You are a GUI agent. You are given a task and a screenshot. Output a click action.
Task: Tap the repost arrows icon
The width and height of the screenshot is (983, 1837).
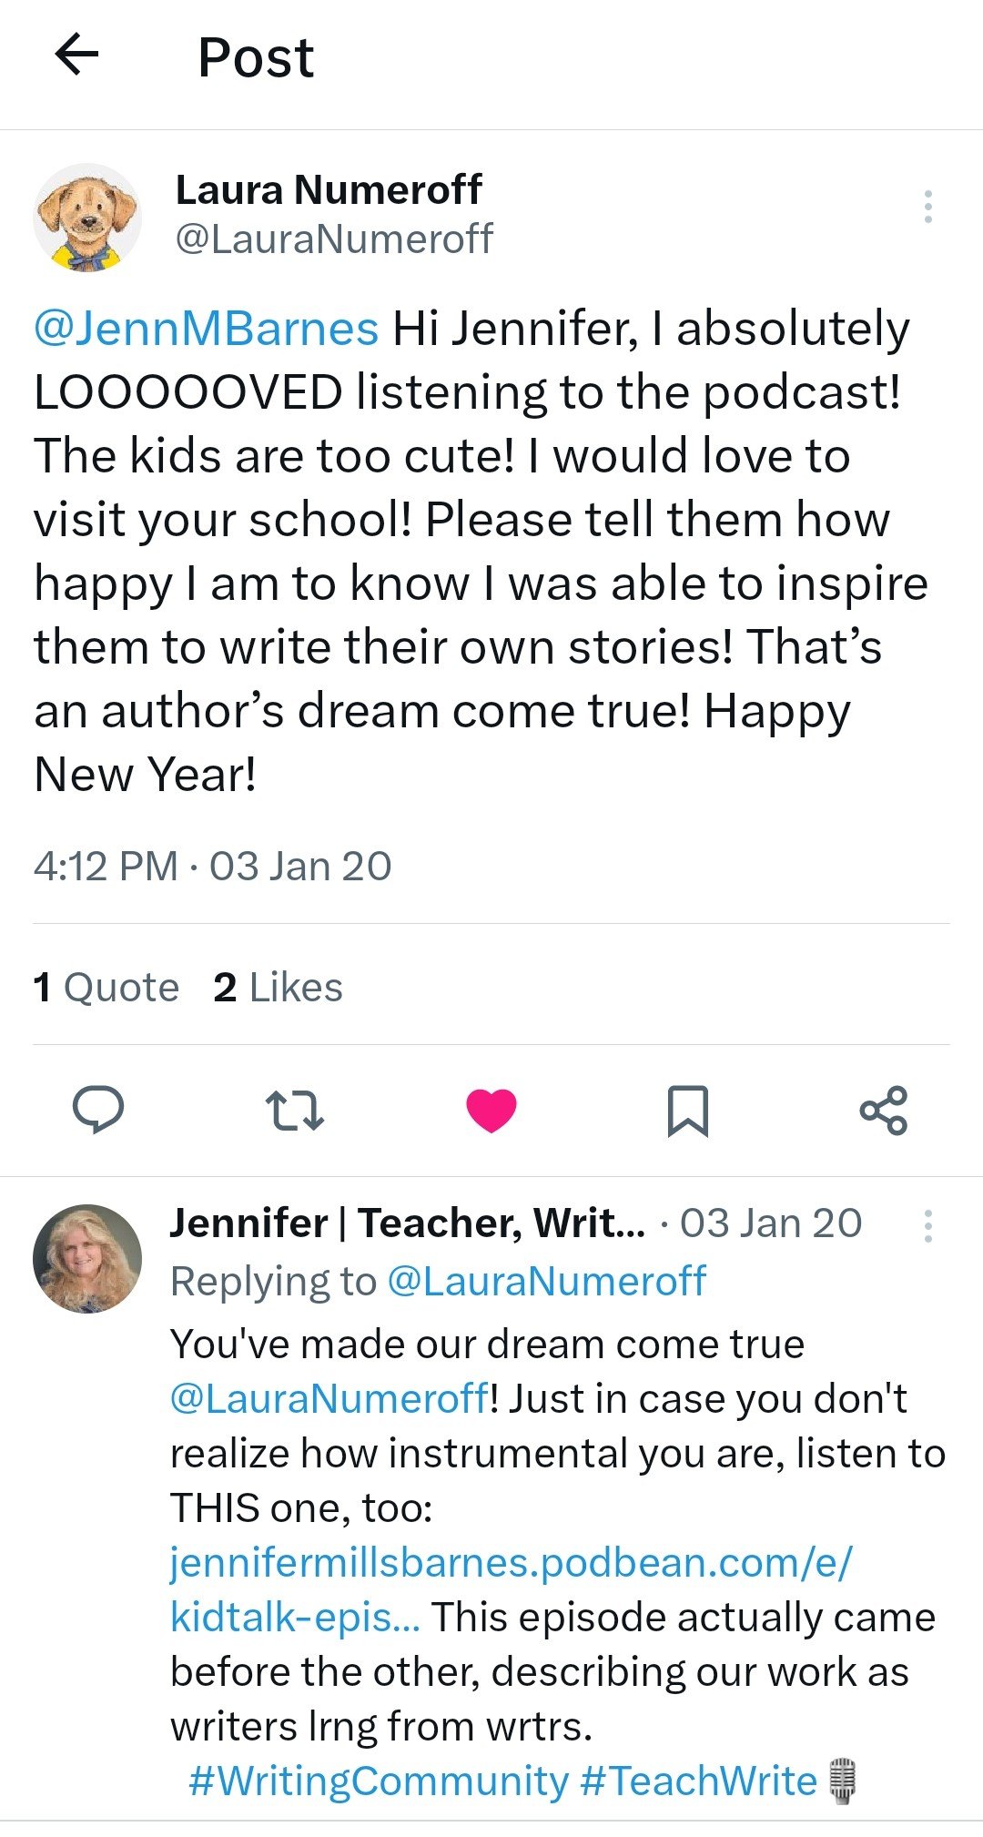coord(294,1111)
